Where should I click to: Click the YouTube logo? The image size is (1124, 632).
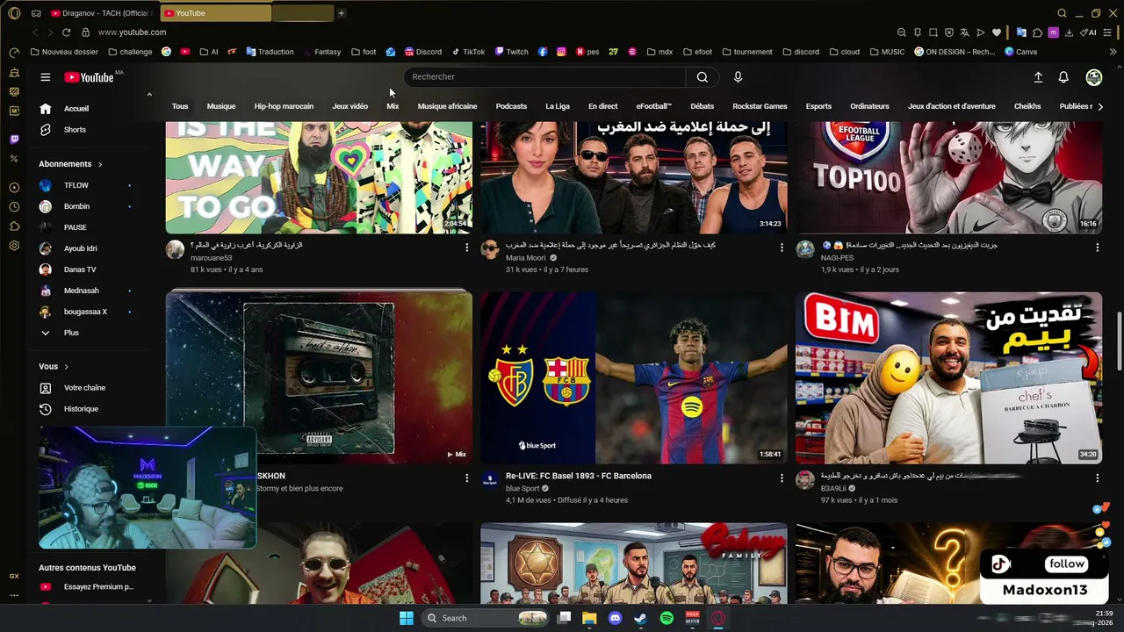pyautogui.click(x=89, y=77)
